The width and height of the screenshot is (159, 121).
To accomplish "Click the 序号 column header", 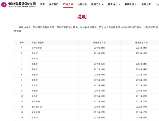I will [x=22, y=42].
